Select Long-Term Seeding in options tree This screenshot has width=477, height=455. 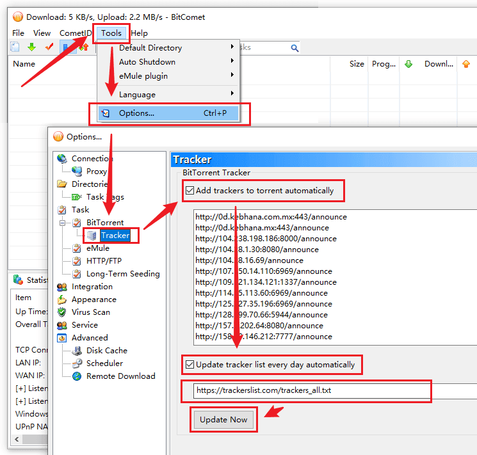point(123,274)
